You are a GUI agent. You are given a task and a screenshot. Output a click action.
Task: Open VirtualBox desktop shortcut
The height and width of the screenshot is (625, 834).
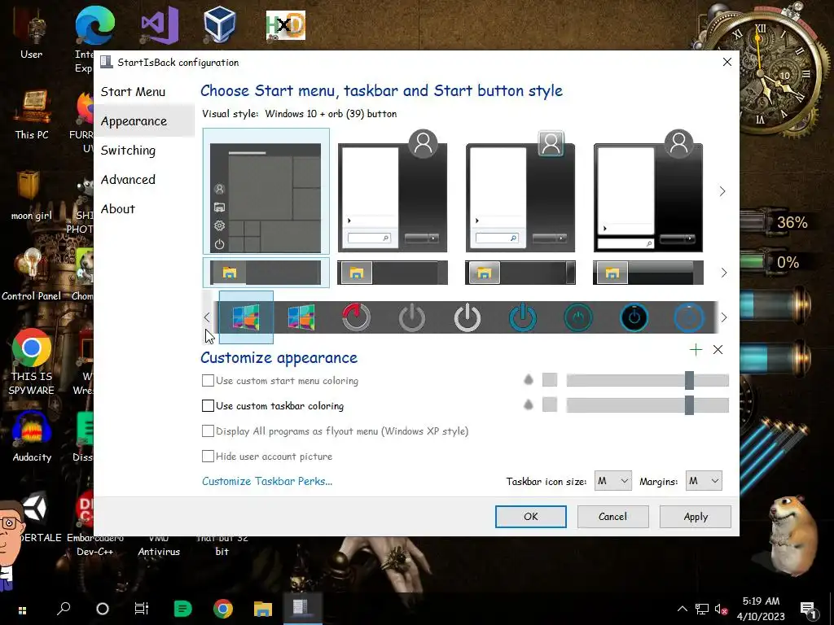[220, 24]
